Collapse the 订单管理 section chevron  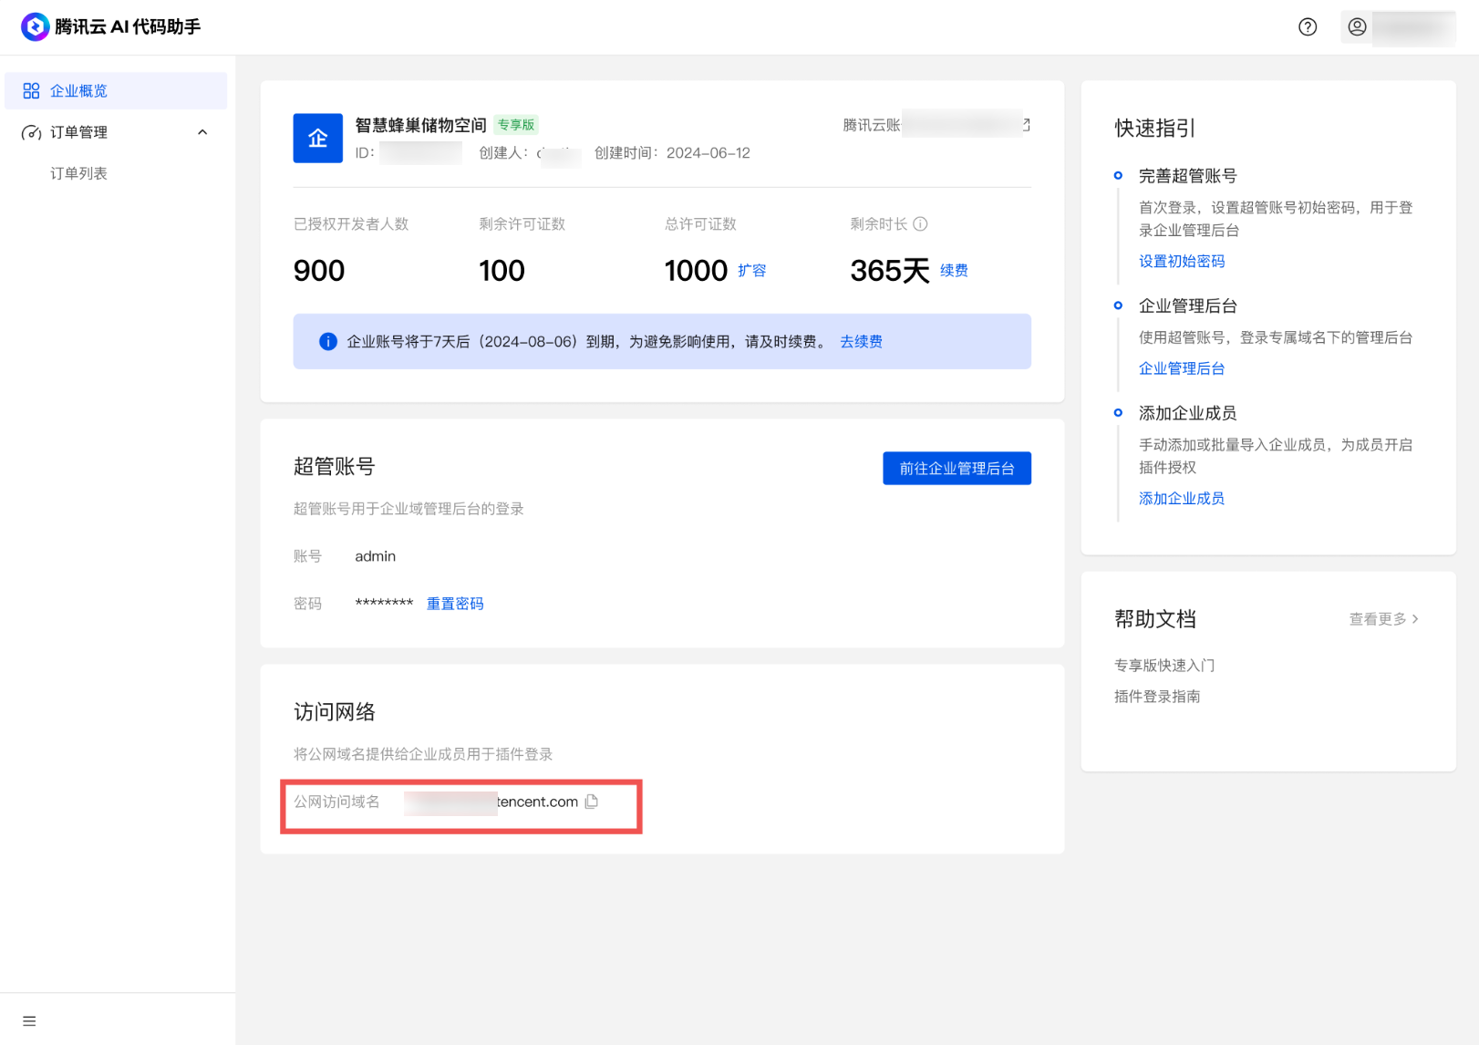pyautogui.click(x=202, y=131)
